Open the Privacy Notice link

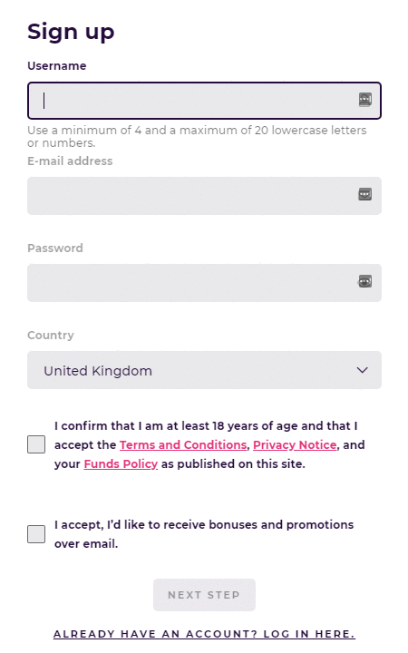(295, 444)
